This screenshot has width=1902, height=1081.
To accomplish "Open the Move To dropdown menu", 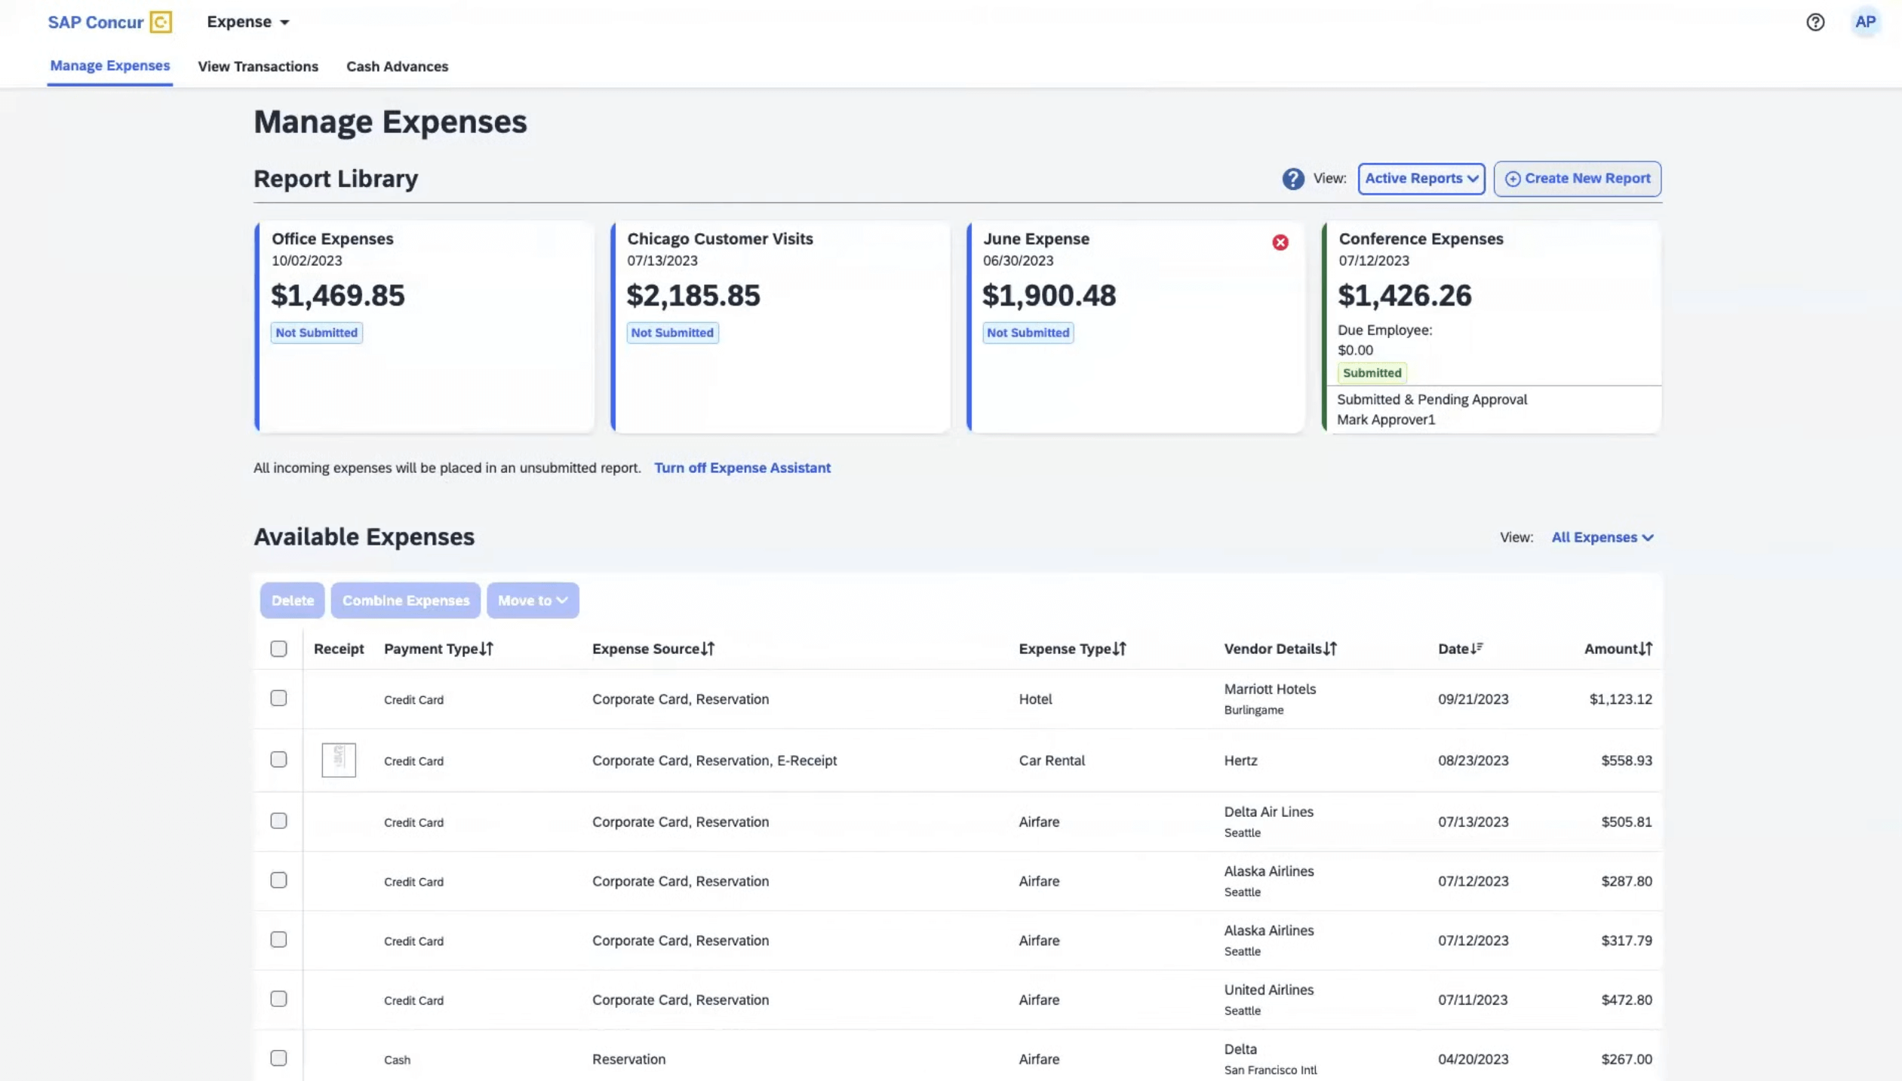I will (x=532, y=600).
